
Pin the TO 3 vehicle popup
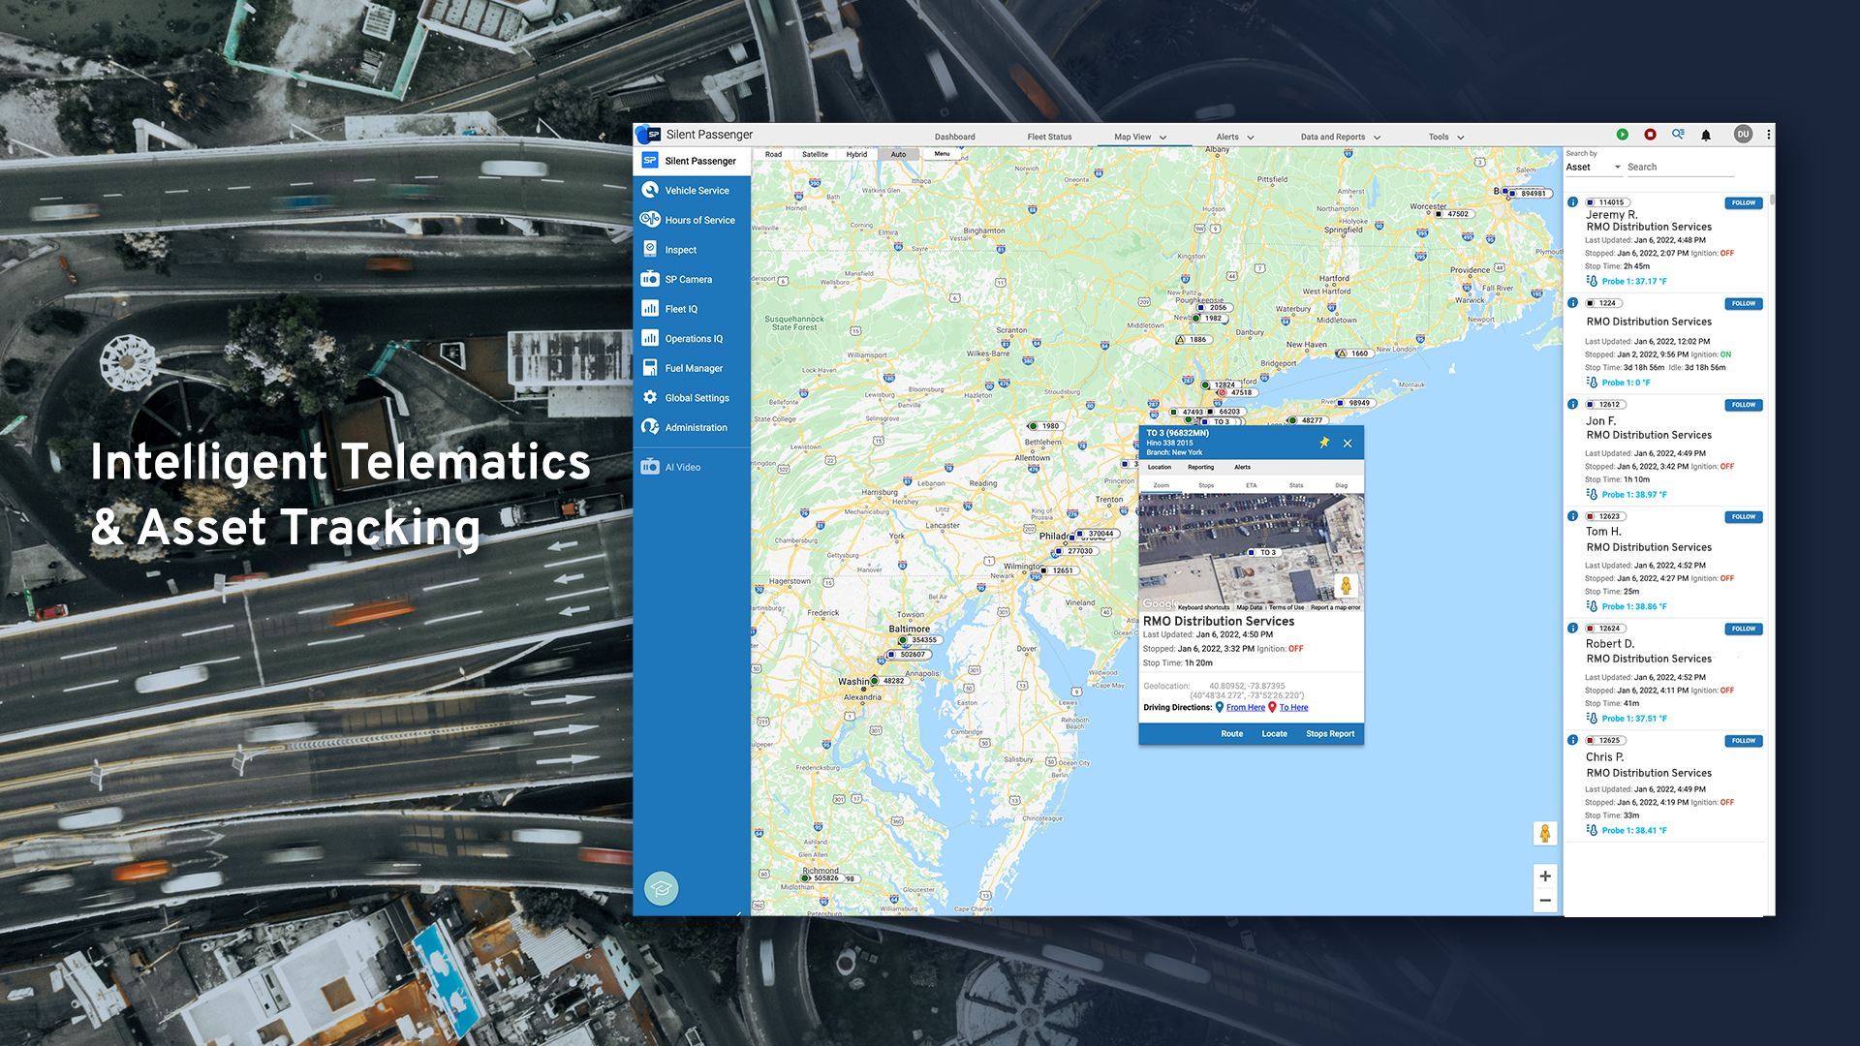[1325, 443]
